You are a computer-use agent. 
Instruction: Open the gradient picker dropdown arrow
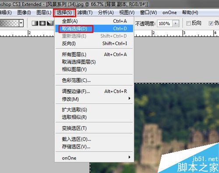(21, 23)
